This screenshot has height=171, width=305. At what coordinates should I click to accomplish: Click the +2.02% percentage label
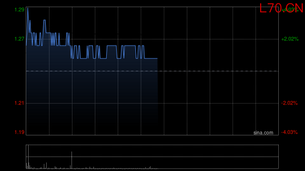tap(290, 39)
